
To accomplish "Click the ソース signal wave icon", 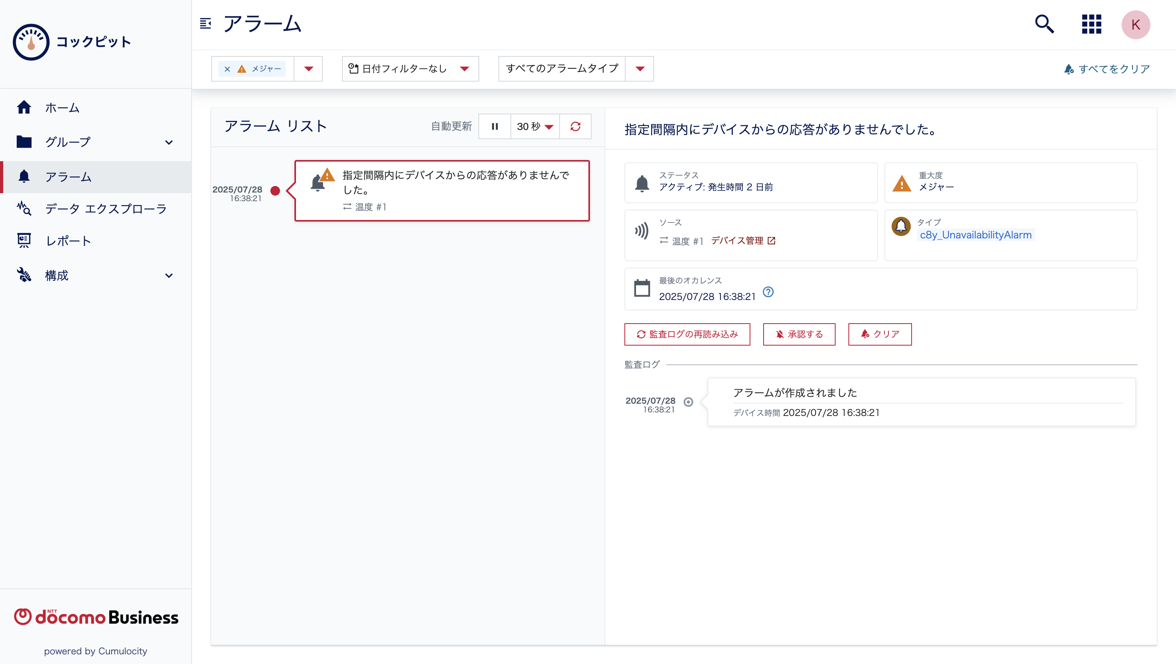I will coord(642,231).
